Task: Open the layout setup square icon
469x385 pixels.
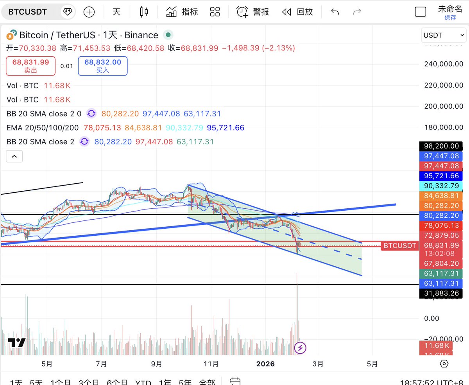Action: click(420, 12)
